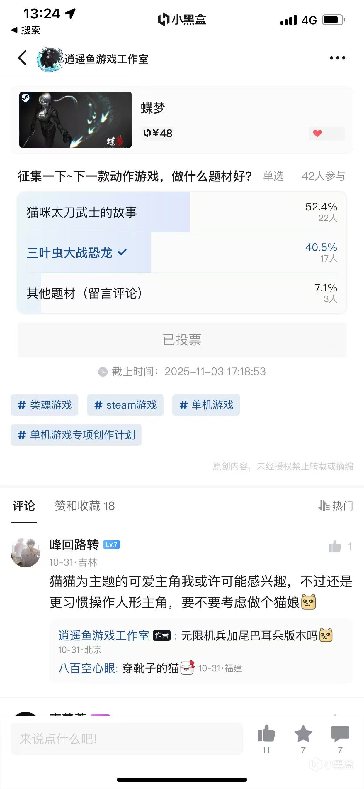Viewport: 364px width, 789px height.
Task: Open the # steam游戏 topic tag
Action: point(125,405)
